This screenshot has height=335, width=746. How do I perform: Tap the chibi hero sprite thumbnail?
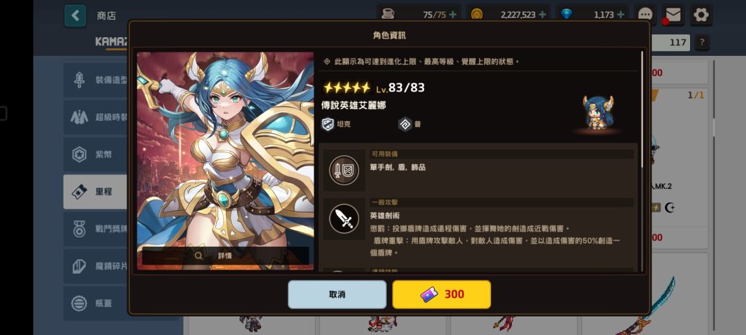tap(598, 114)
